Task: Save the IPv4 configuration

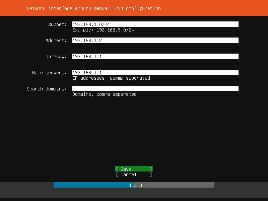Action: (x=134, y=169)
